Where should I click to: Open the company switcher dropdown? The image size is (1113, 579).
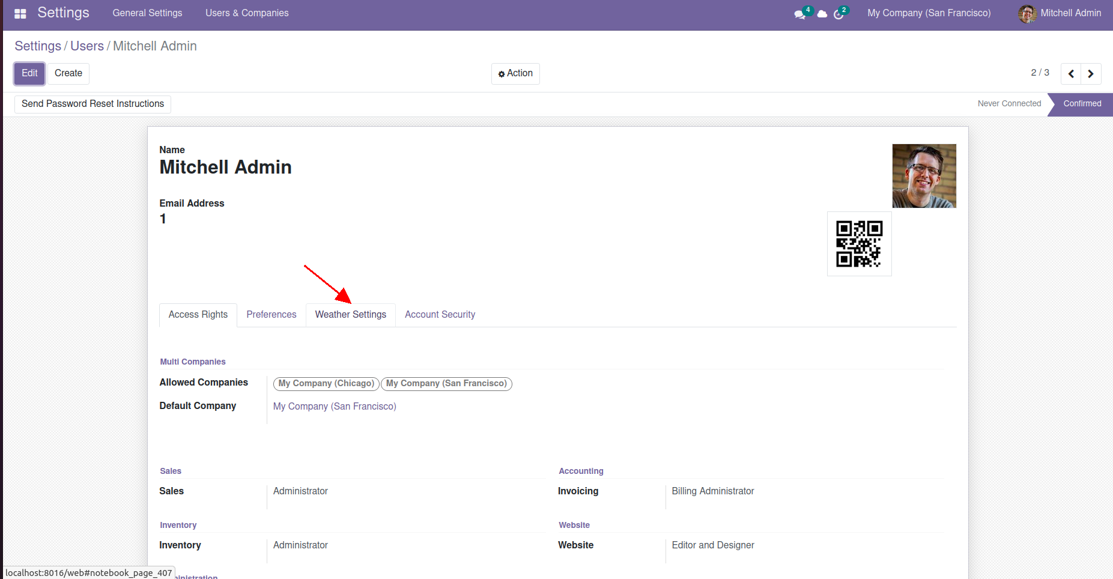[x=929, y=13]
